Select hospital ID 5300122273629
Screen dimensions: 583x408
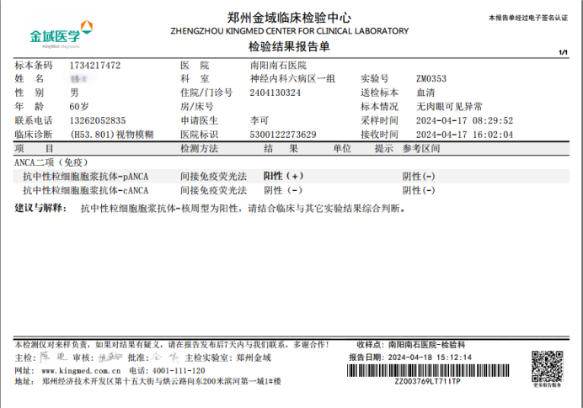click(x=283, y=135)
